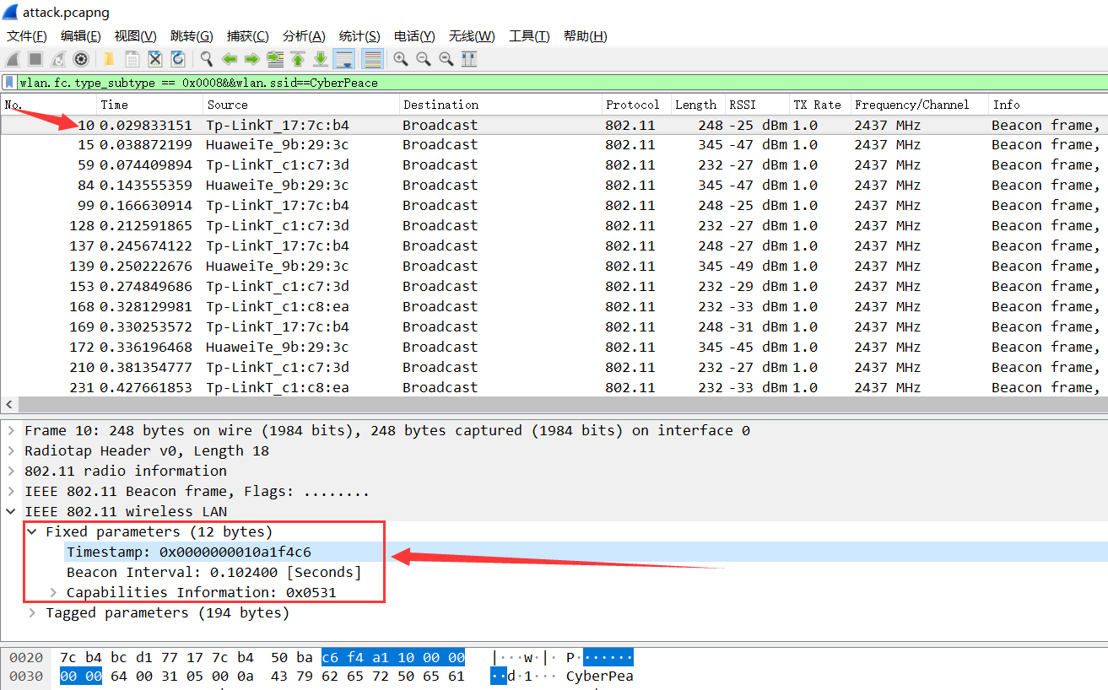Image resolution: width=1108 pixels, height=690 pixels.
Task: Open the 统计(S) statistics menu
Action: (359, 36)
